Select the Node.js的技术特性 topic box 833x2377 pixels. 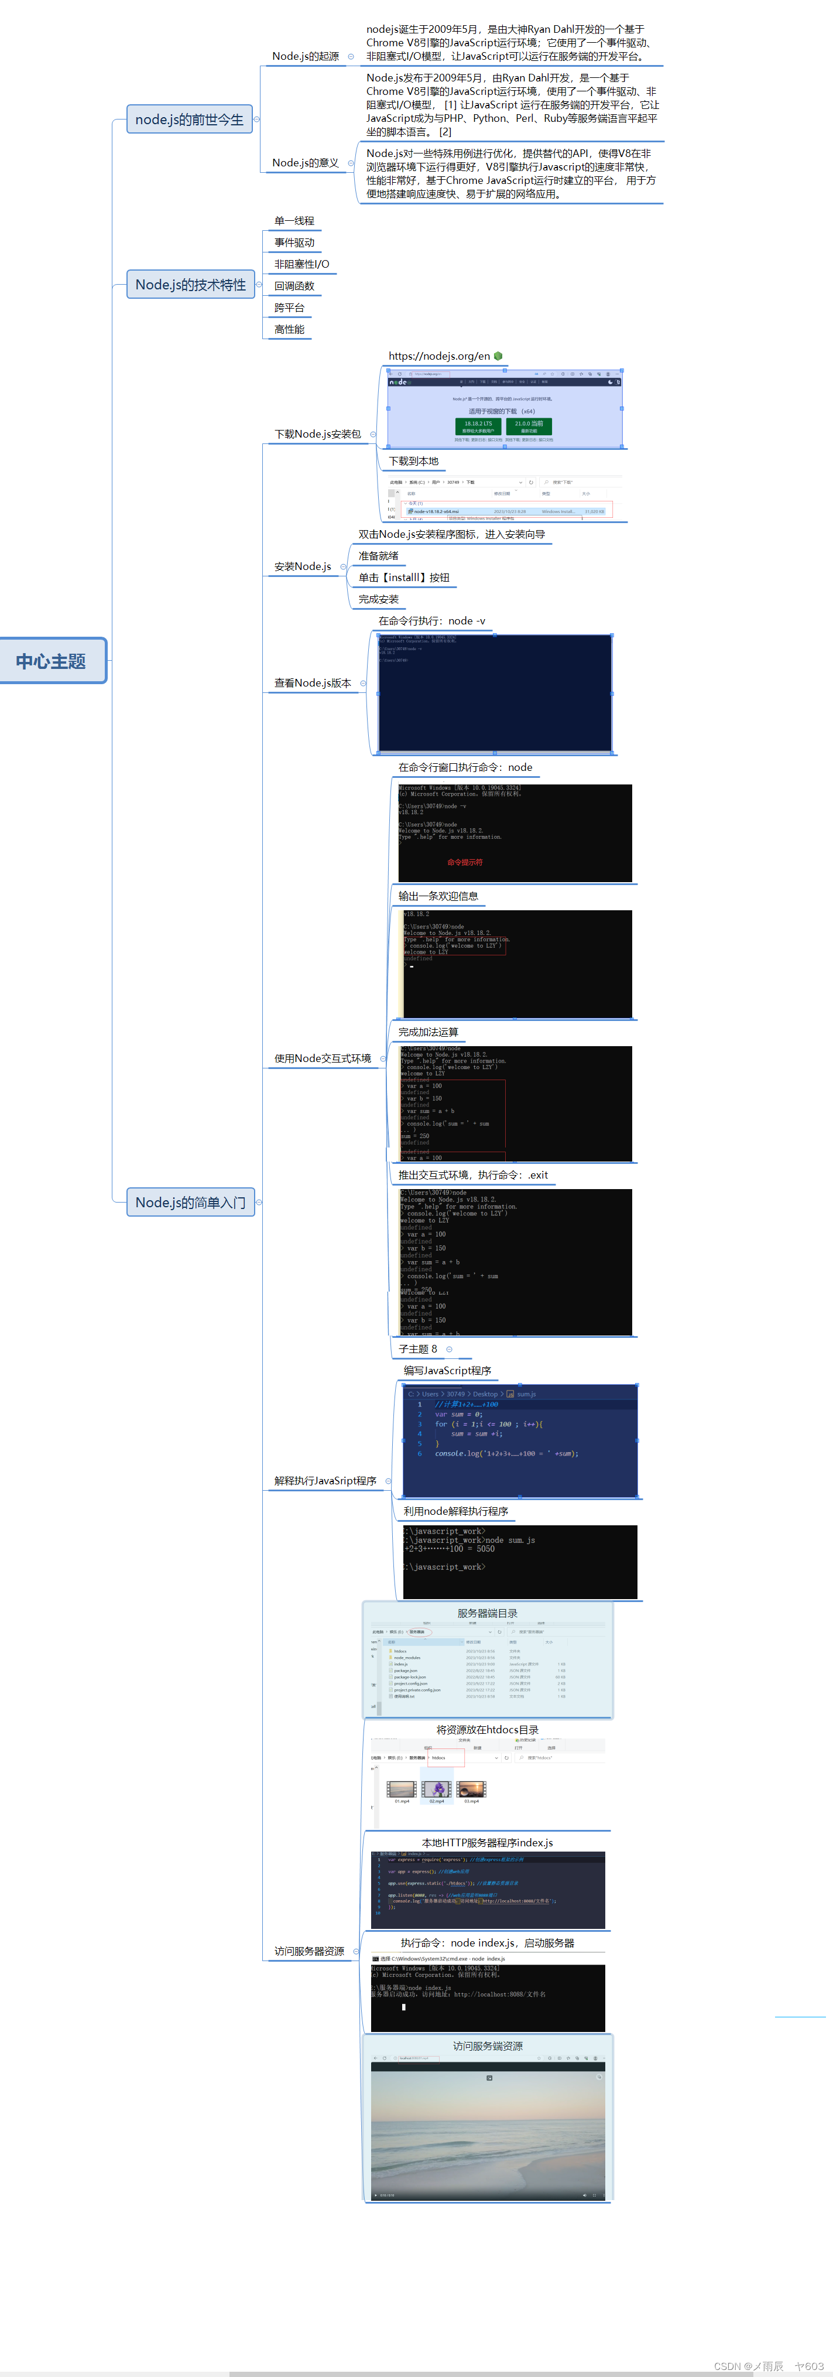pos(190,285)
